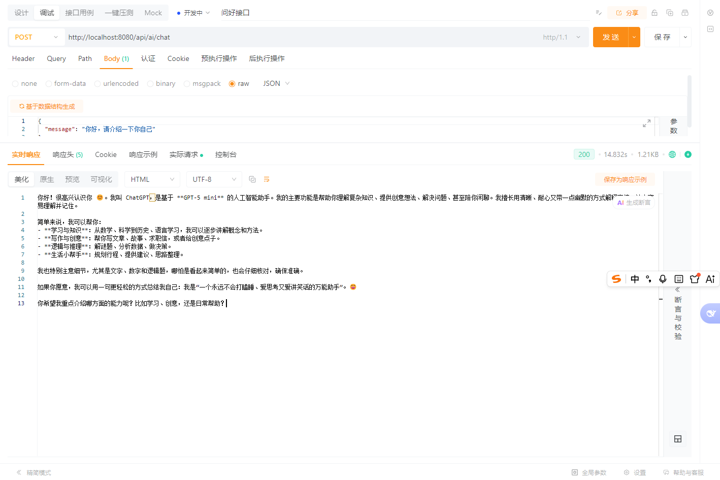Click the 保存 save button
This screenshot has height=480, width=720.
[662, 37]
